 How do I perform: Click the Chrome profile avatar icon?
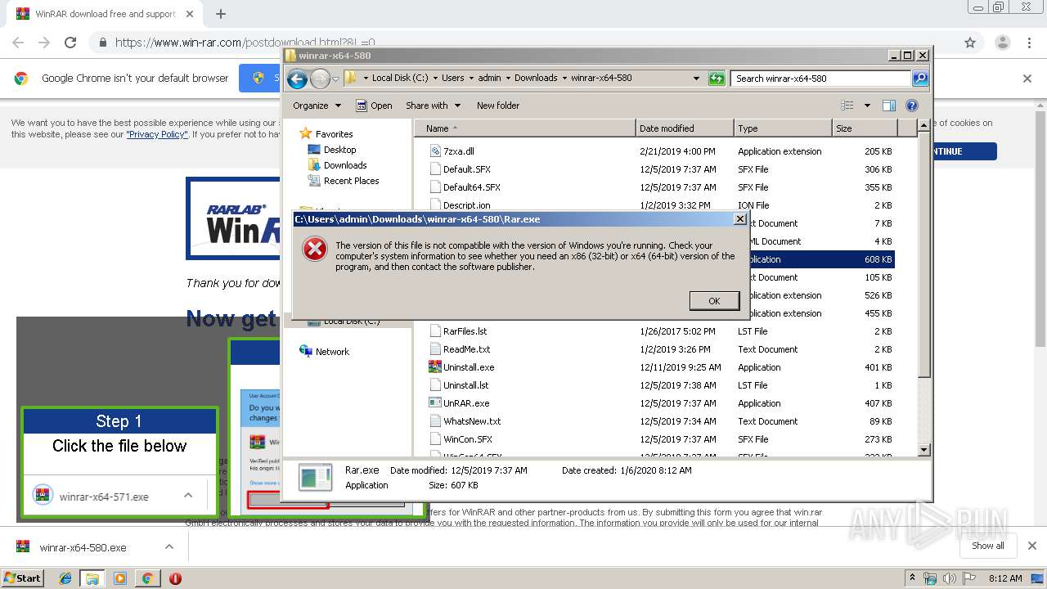pos(1003,43)
